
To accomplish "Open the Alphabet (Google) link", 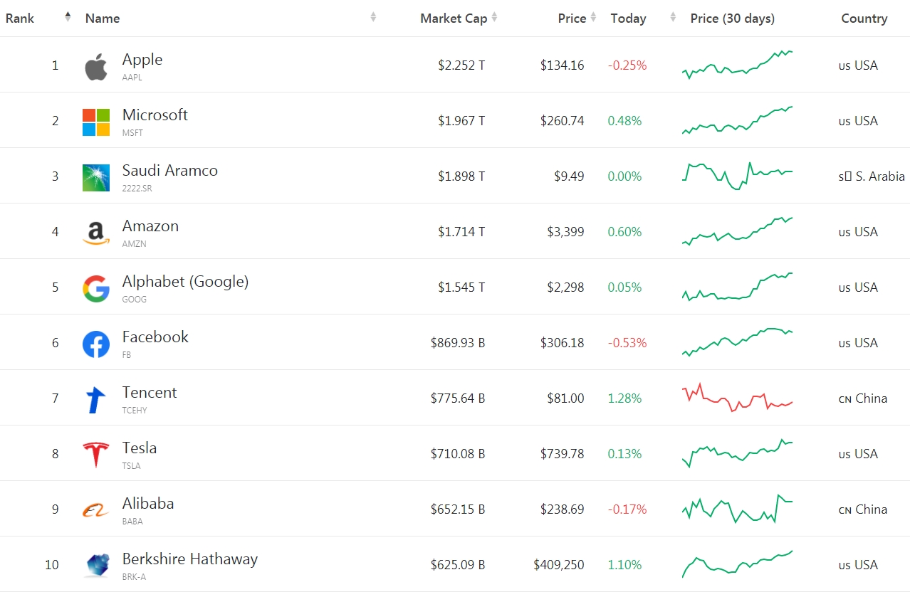I will pos(185,282).
